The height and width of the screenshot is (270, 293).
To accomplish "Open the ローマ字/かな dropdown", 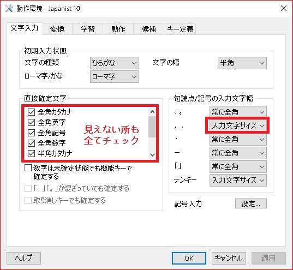I will [115, 76].
